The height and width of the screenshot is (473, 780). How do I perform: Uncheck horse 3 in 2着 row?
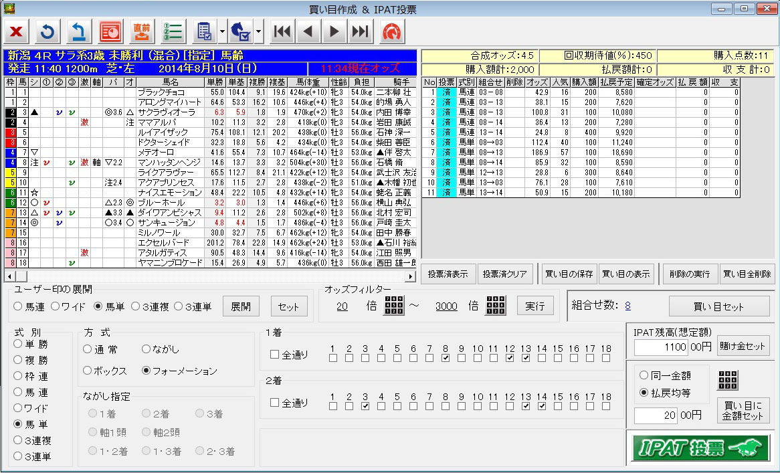365,406
